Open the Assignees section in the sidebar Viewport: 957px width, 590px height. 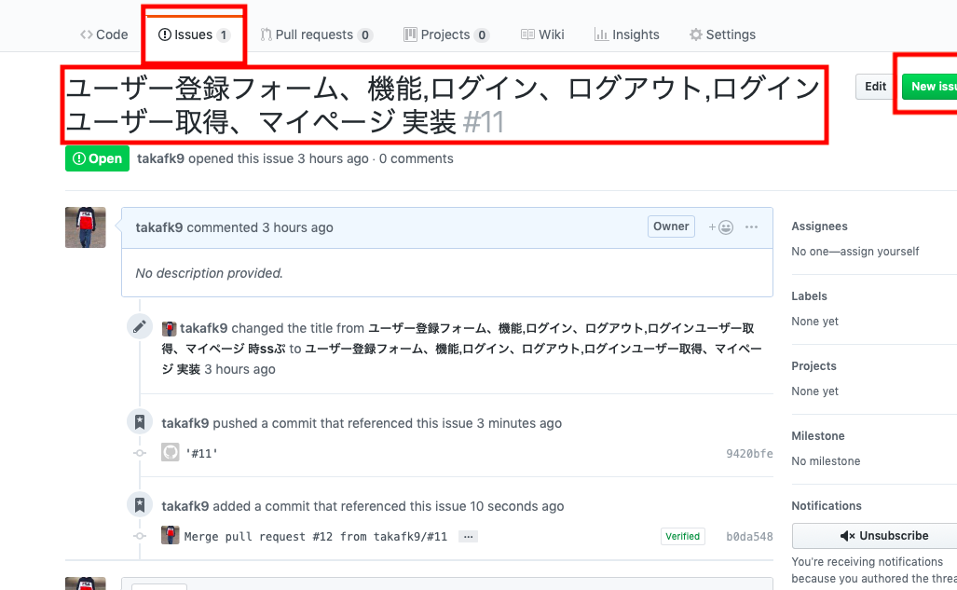tap(819, 226)
